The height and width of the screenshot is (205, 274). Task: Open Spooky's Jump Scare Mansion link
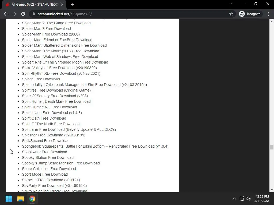click(61, 163)
